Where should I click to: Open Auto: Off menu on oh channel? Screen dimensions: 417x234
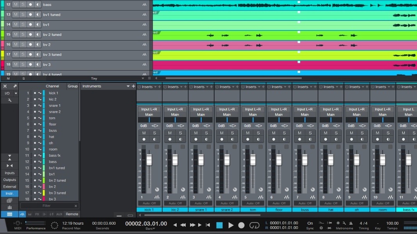tap(357, 203)
